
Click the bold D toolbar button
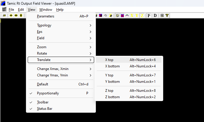pyautogui.click(x=155, y=16)
